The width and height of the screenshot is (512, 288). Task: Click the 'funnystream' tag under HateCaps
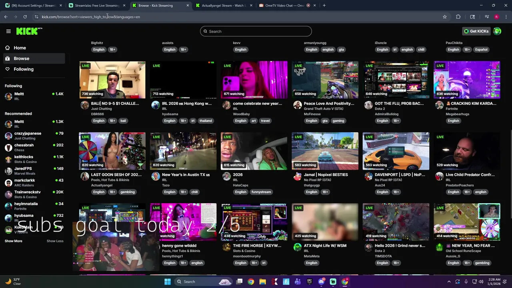[x=261, y=192]
